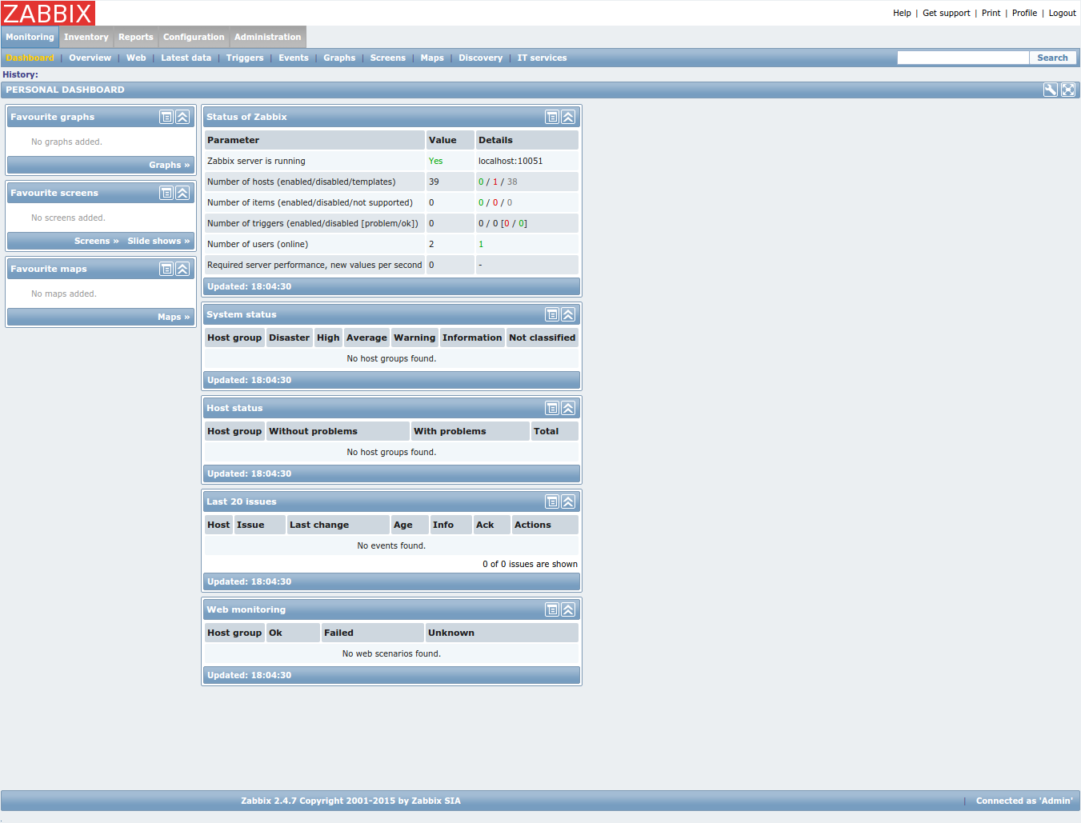Switch to the Configuration tab
Screen dimensions: 1081x823
coord(194,37)
